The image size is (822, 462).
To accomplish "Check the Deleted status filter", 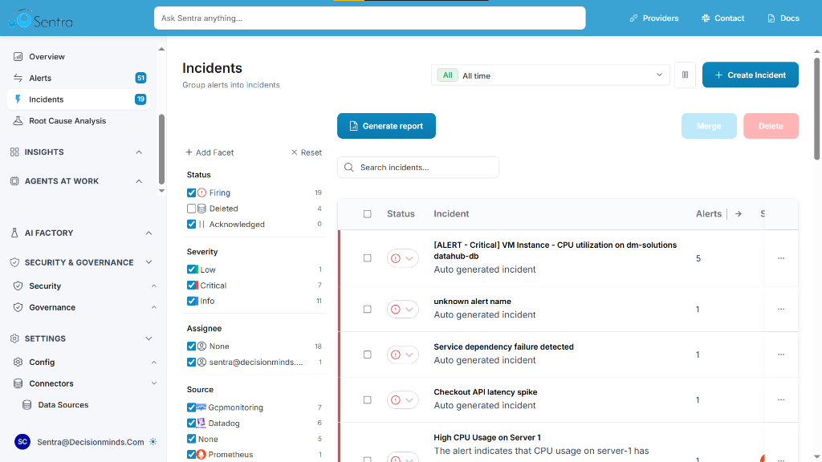I will [x=191, y=209].
